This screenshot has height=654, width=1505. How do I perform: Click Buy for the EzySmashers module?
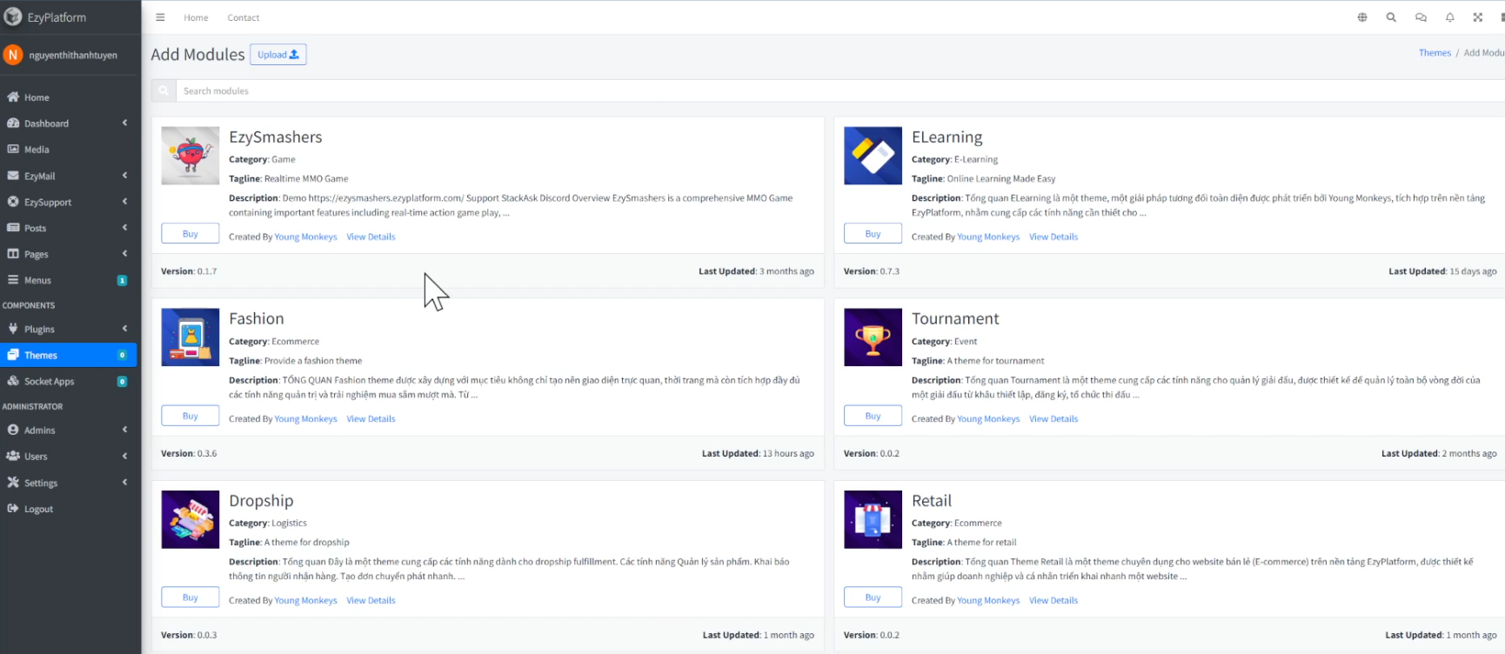tap(190, 234)
